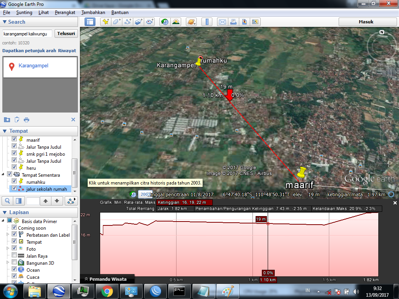Move selected place down
This screenshot has width=399, height=299.
click(x=57, y=201)
